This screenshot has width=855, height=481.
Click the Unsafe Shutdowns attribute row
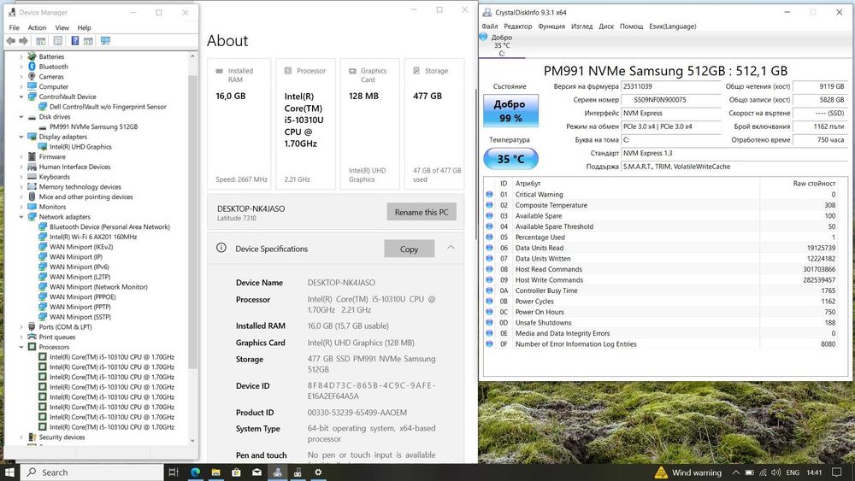click(666, 322)
